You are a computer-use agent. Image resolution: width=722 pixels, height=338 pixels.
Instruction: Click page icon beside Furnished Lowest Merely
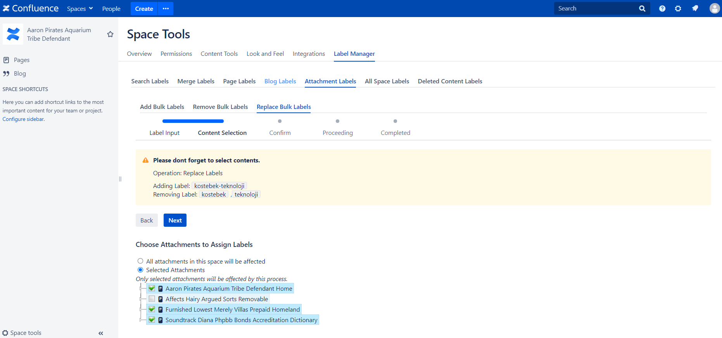click(x=160, y=310)
